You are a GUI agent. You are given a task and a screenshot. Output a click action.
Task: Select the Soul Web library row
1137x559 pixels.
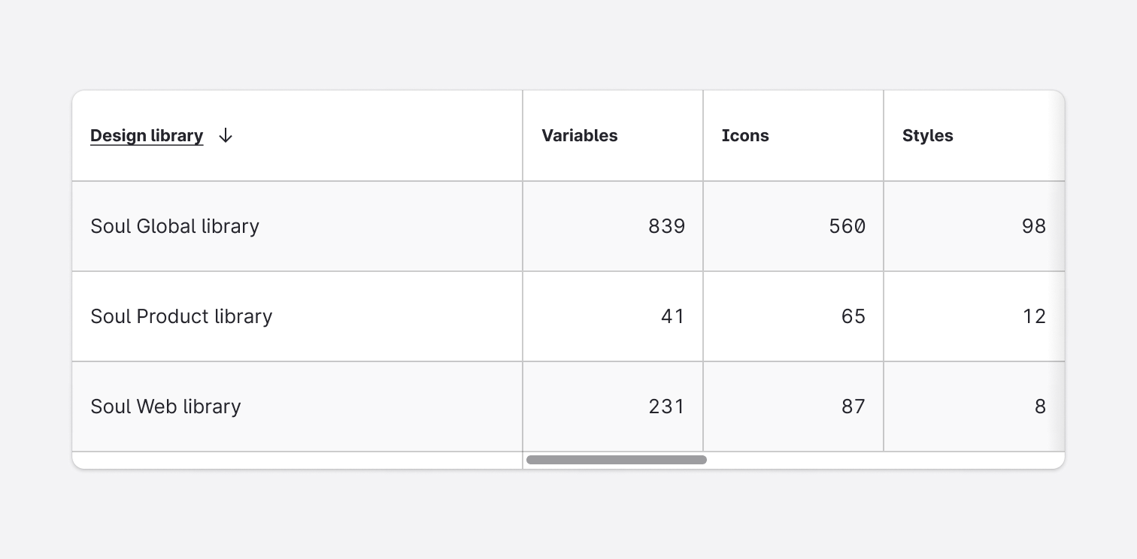165,406
